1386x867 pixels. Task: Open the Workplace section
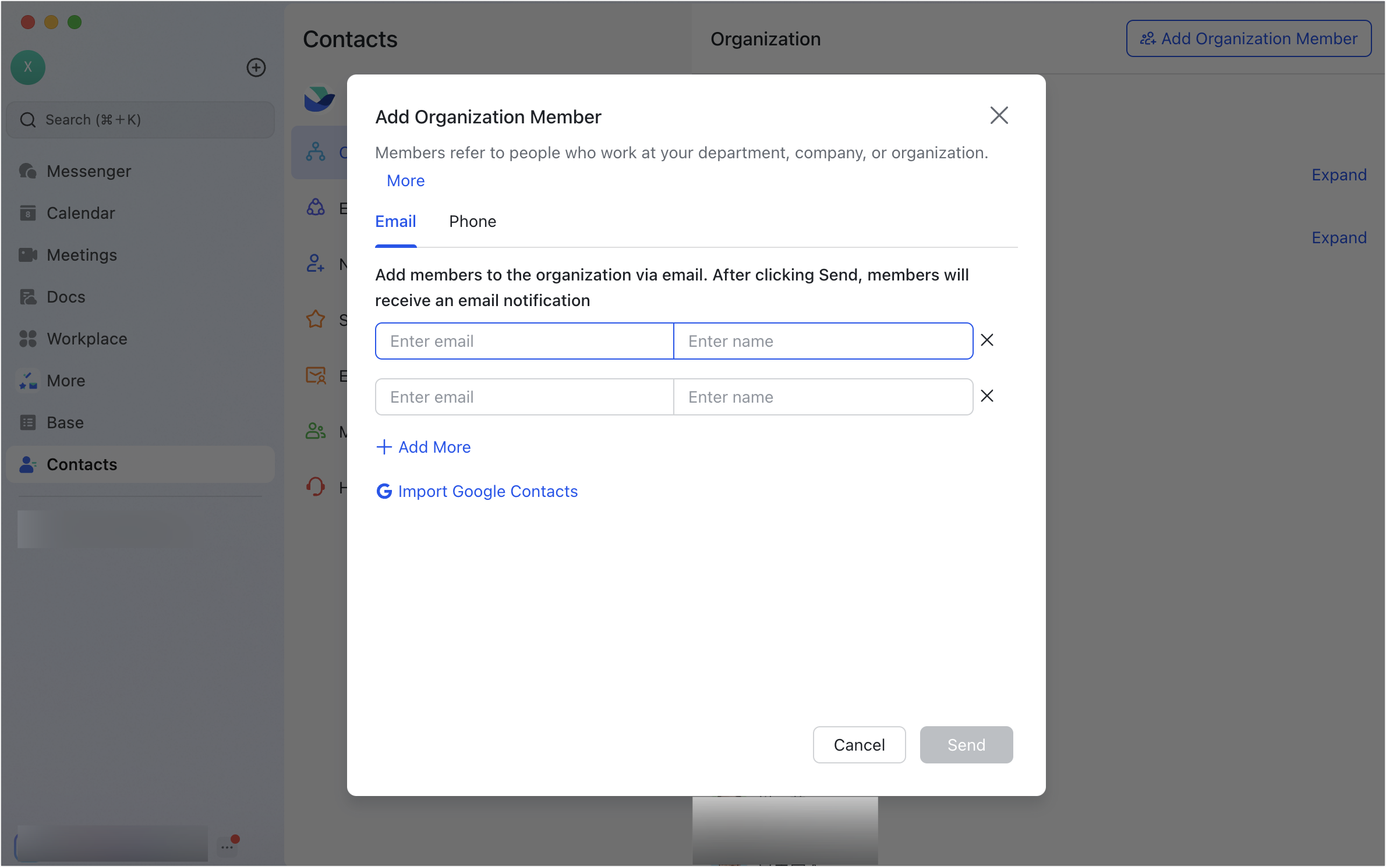click(87, 339)
